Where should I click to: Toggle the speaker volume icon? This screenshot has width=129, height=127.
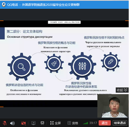point(12,123)
